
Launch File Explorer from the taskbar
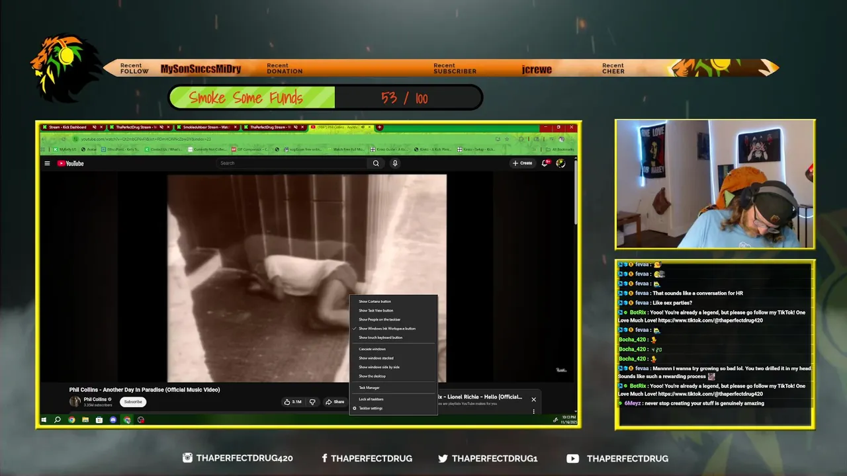[85, 420]
